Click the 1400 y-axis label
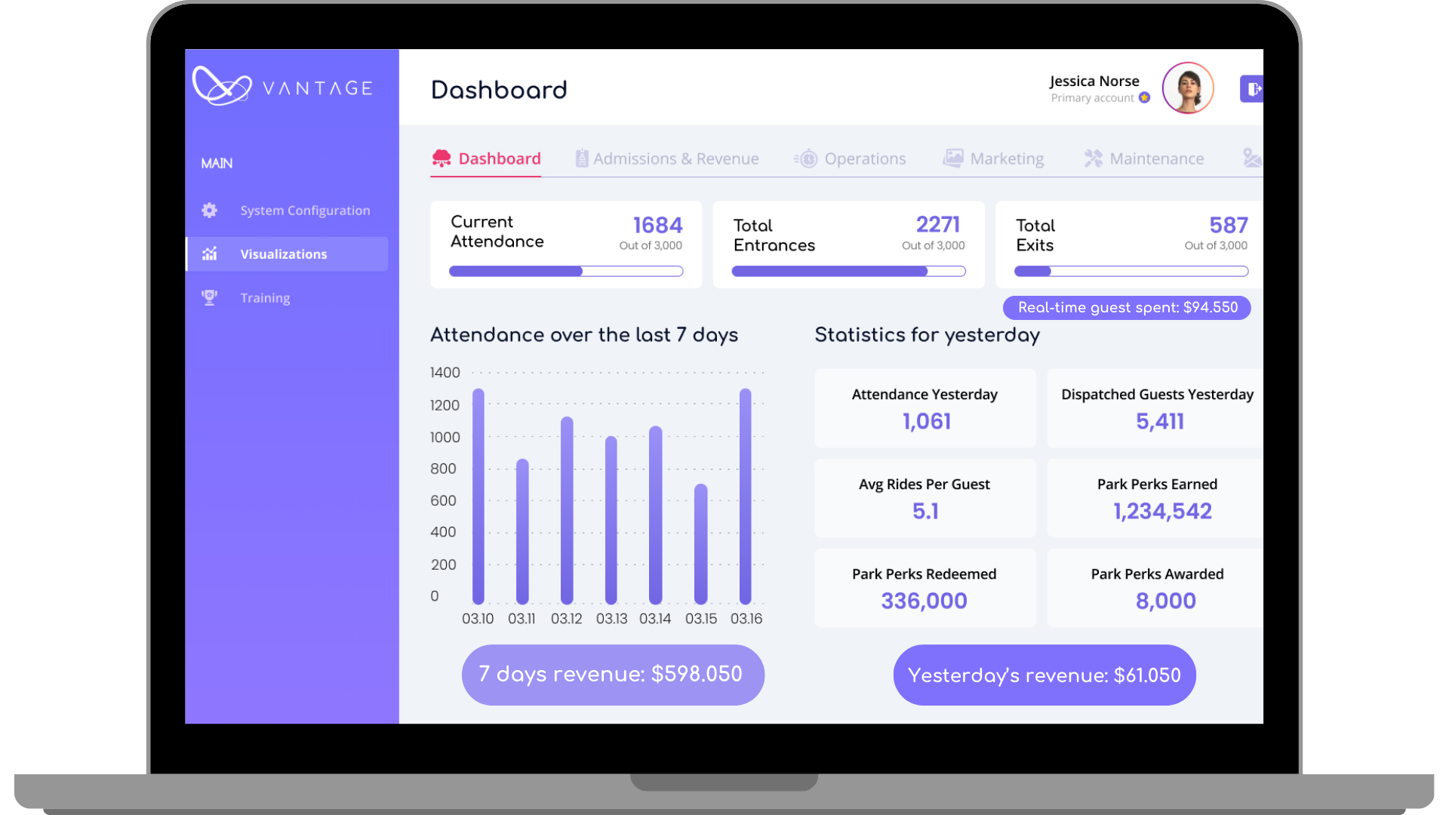 [445, 373]
